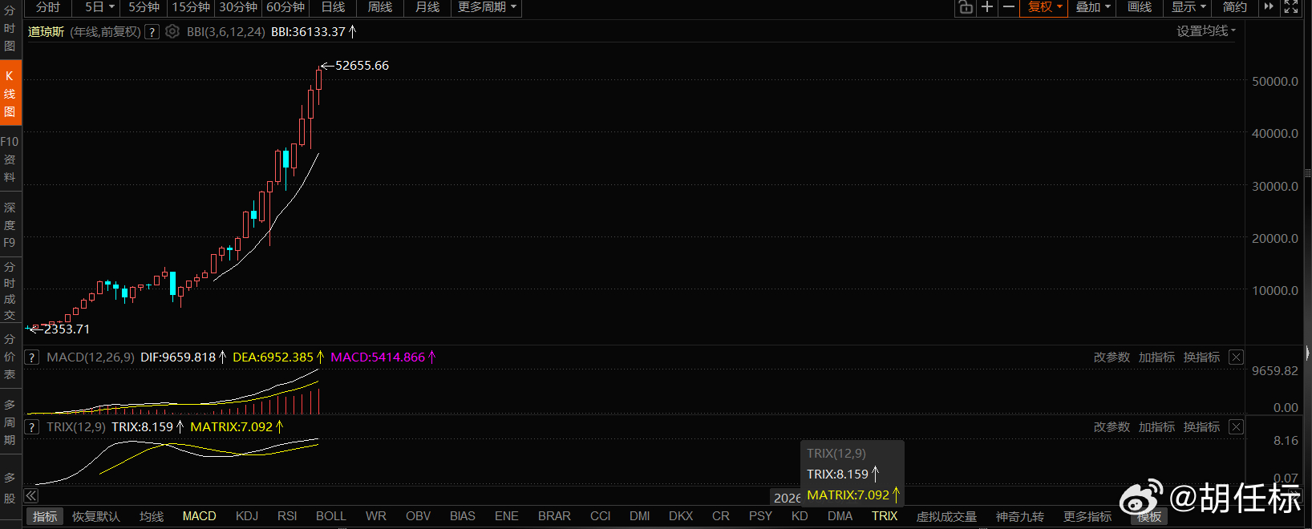This screenshot has height=529, width=1312.
Task: Select DMI indicator
Action: pyautogui.click(x=640, y=516)
